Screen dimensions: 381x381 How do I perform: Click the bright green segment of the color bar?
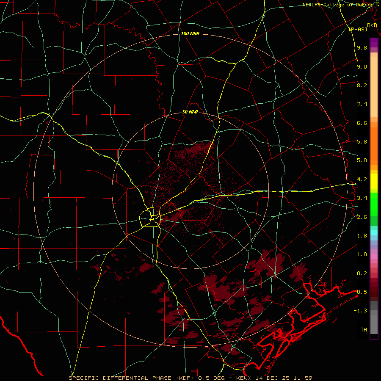click(374, 204)
